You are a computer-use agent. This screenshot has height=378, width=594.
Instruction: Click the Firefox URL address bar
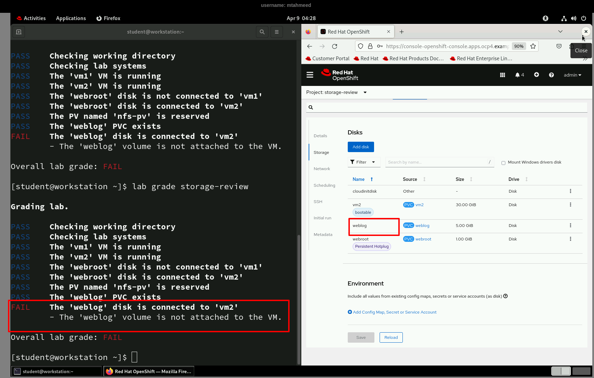447,46
